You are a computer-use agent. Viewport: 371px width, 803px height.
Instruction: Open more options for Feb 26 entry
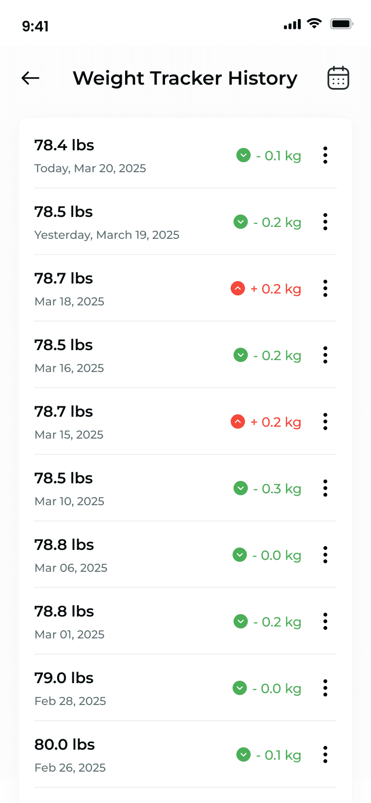click(325, 754)
